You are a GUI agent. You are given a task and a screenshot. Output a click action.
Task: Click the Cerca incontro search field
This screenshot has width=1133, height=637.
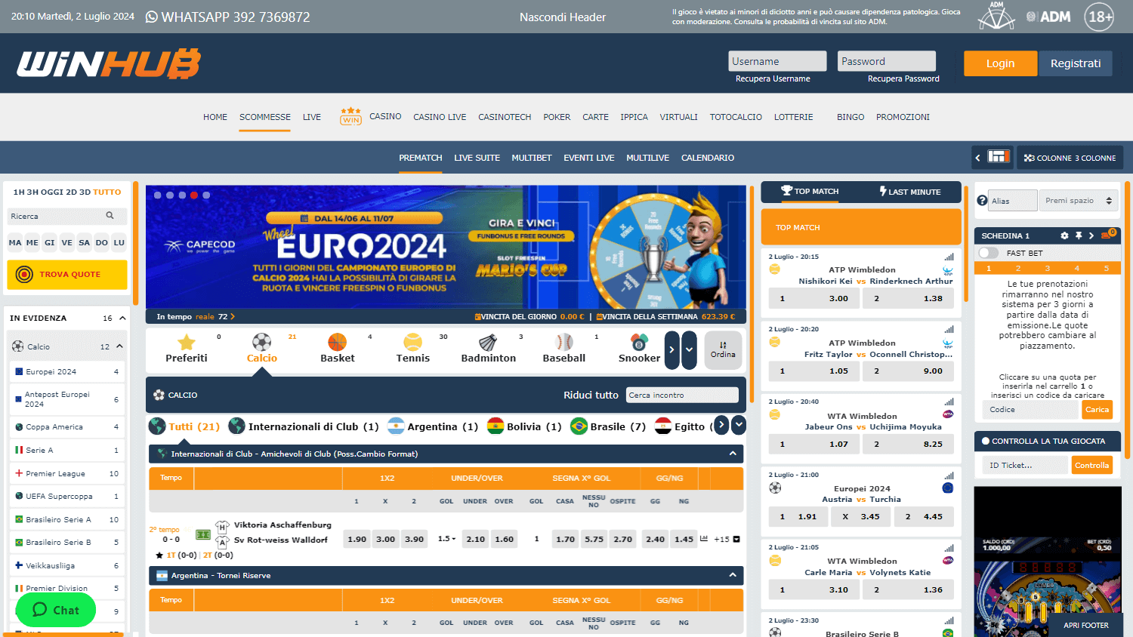click(x=683, y=395)
